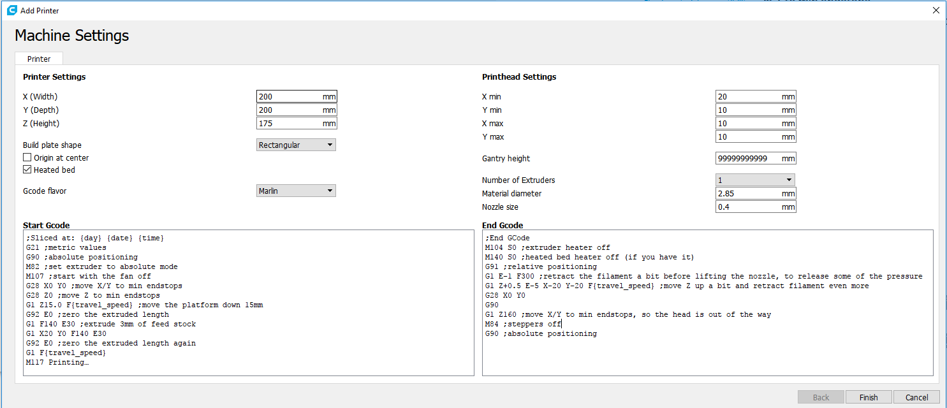Click inside the Start Gcode text area

(x=249, y=303)
